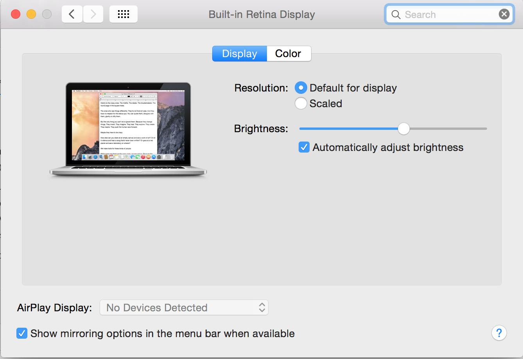Toggle Automatically adjust brightness checkbox
This screenshot has height=359, width=523.
pyautogui.click(x=304, y=147)
